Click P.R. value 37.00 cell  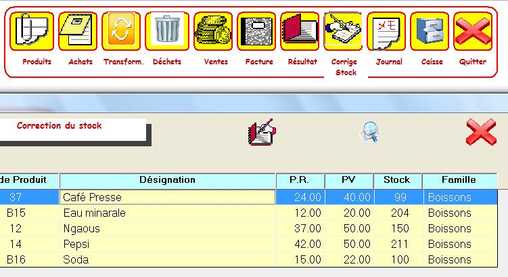click(x=300, y=228)
